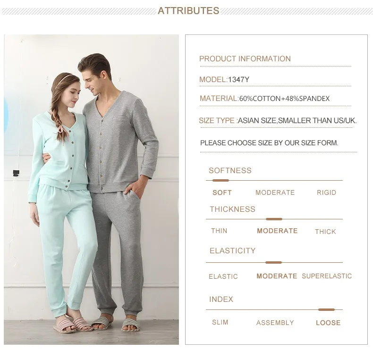Select the RIGID softness option
The width and height of the screenshot is (373, 350).
[326, 192]
